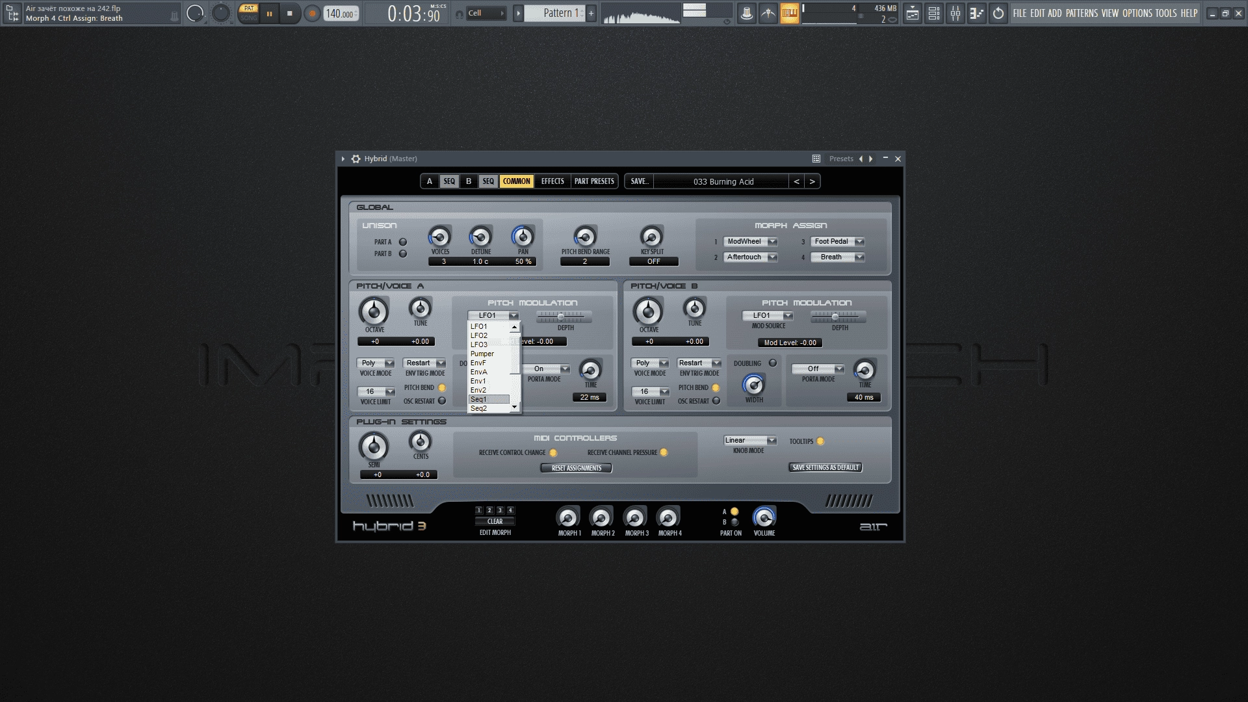Viewport: 1248px width, 702px height.
Task: Open Morph Assign 1 ModWheel dropdown
Action: pyautogui.click(x=750, y=241)
